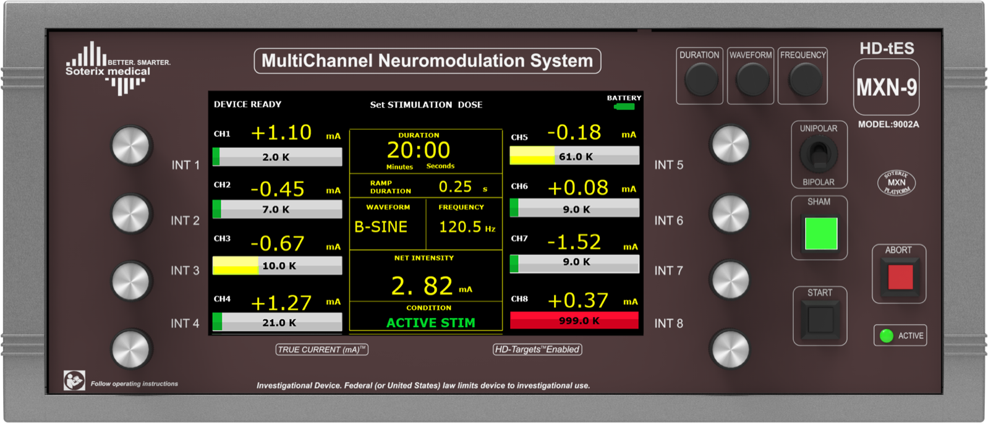Click the green ACTIVE indicator light

tap(887, 336)
